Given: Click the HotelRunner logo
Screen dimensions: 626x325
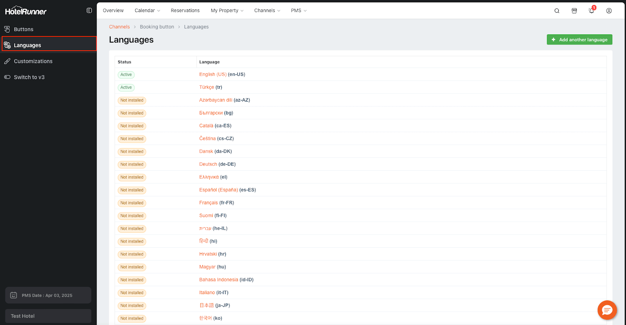Looking at the screenshot, I should [26, 11].
